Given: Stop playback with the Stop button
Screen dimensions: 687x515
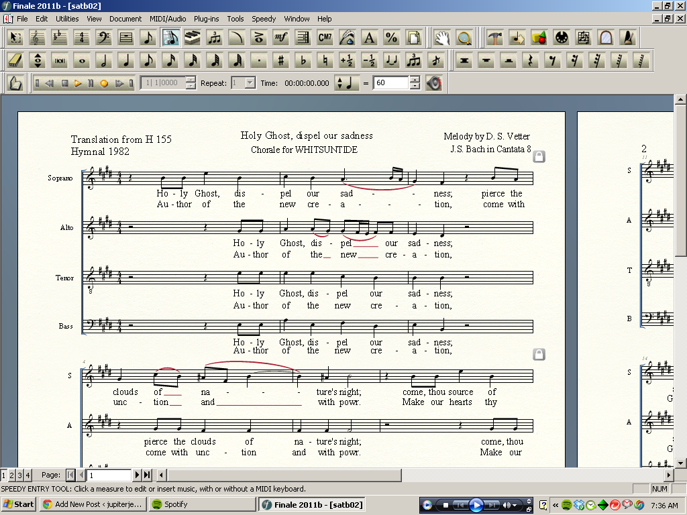Looking at the screenshot, I should [64, 83].
